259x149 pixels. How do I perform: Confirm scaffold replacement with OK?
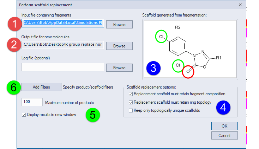(x=224, y=126)
